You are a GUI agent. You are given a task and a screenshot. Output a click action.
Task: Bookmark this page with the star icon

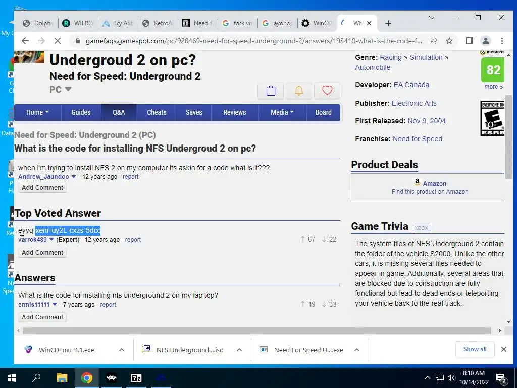tap(449, 41)
